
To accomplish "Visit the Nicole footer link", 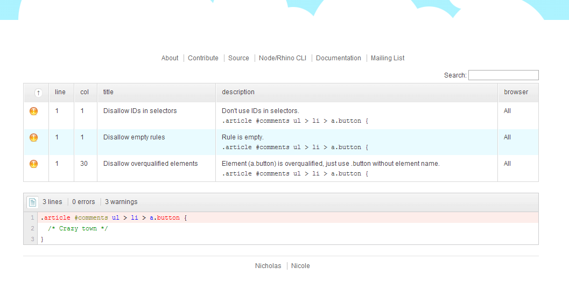I will point(300,266).
